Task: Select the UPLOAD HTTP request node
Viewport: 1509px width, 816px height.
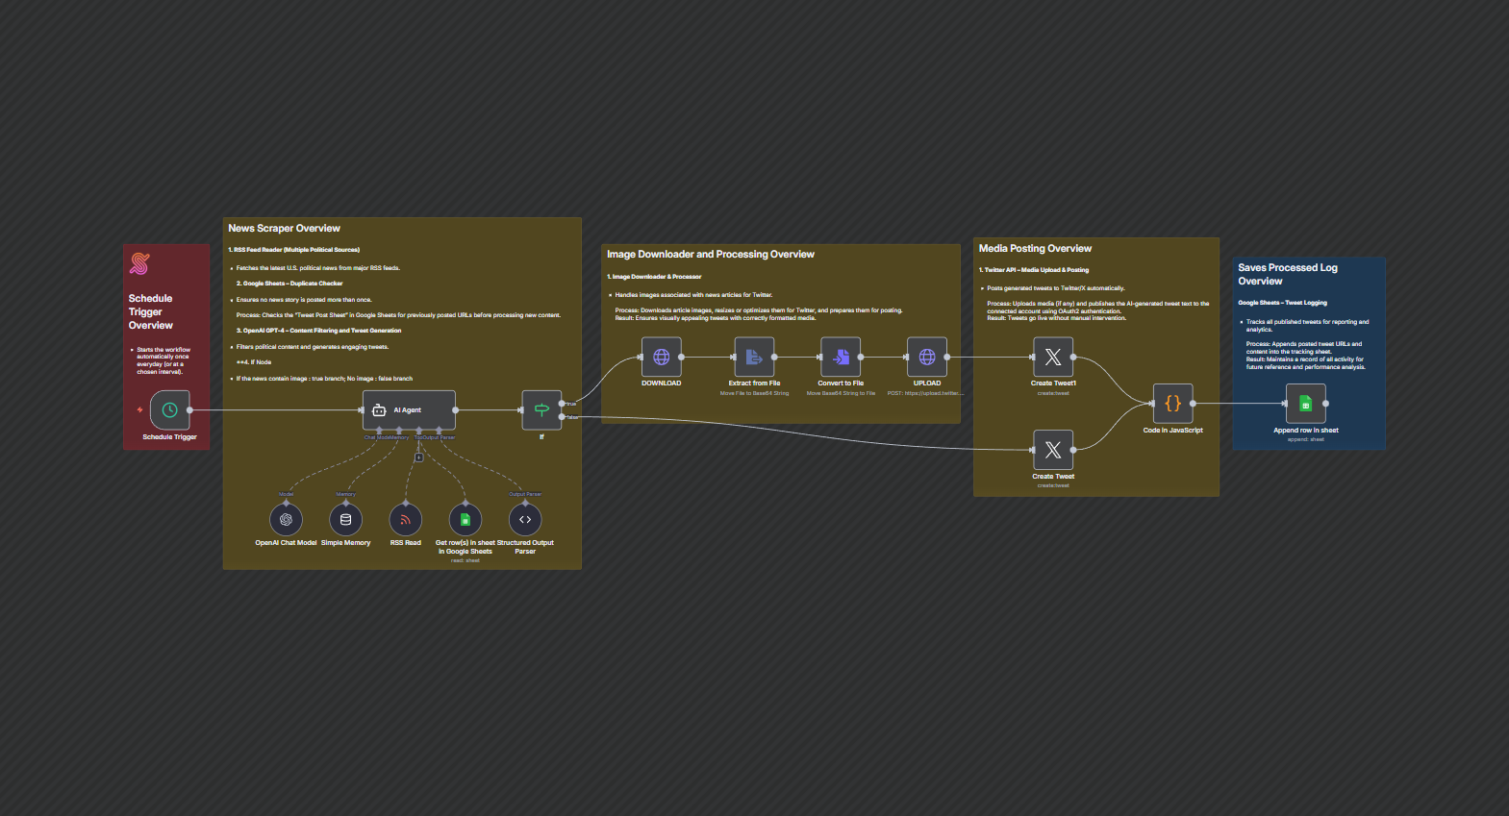Action: pyautogui.click(x=927, y=358)
